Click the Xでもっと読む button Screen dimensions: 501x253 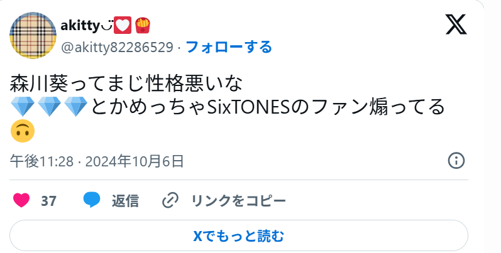pos(239,235)
